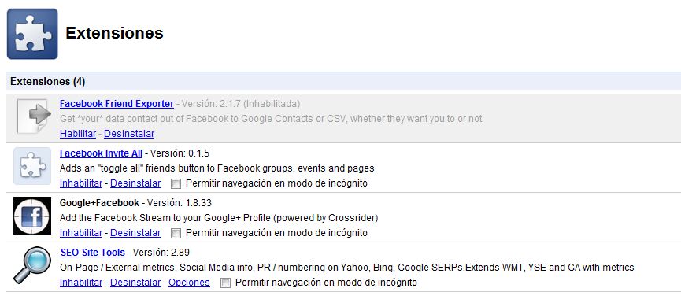Open the Facebook Invite All title link
The width and height of the screenshot is (681, 303).
point(102,153)
